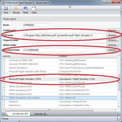Click the Document folder path field
This screenshot has height=122, width=122.
pos(64,50)
